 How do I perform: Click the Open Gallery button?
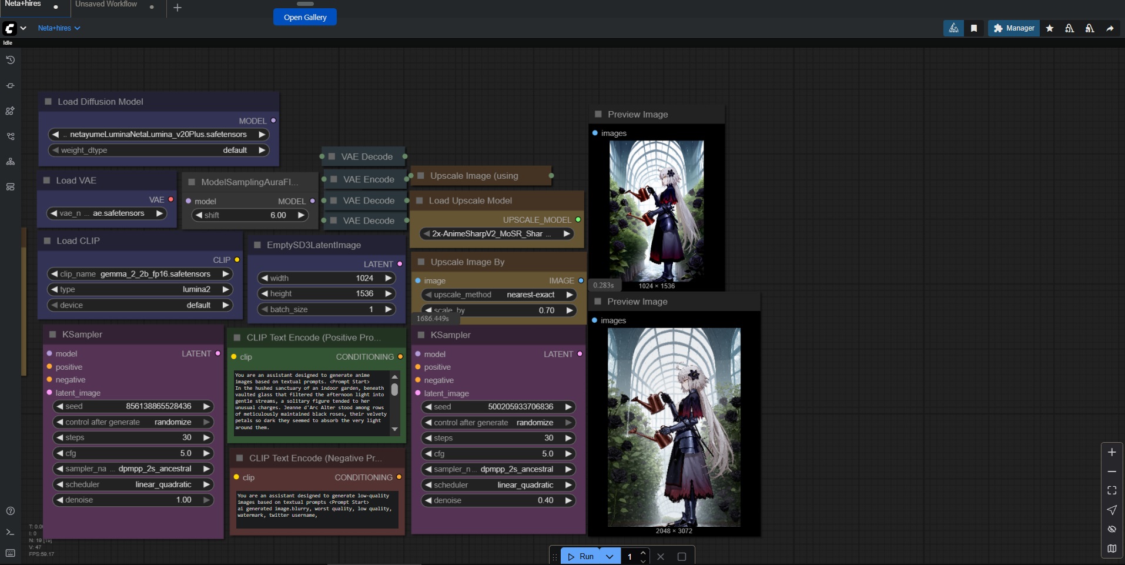(305, 17)
